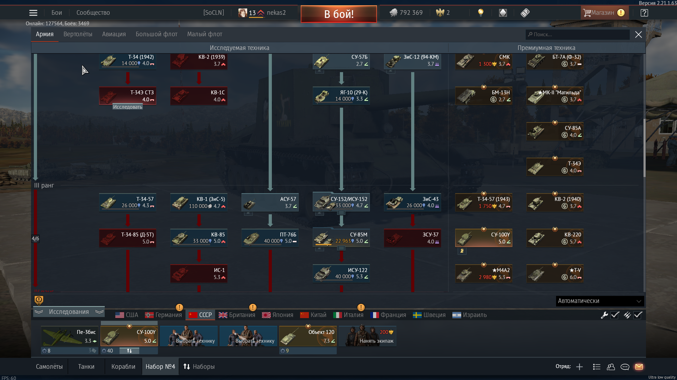Click Выбрать технику slot beside СУ-100Y
Viewport: 677px width, 380px height.
point(189,336)
